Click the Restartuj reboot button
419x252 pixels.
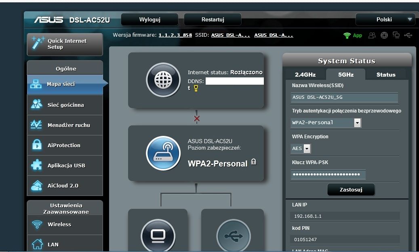point(213,19)
